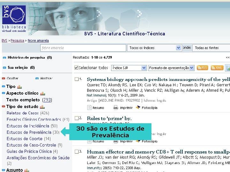Filter by Estudos de Prevalência

[29, 133]
